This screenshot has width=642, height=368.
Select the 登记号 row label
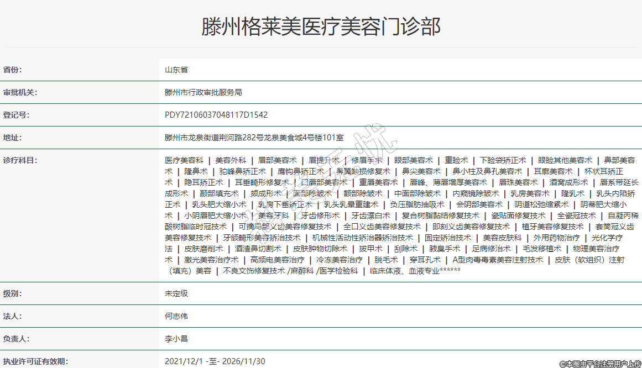coord(17,115)
